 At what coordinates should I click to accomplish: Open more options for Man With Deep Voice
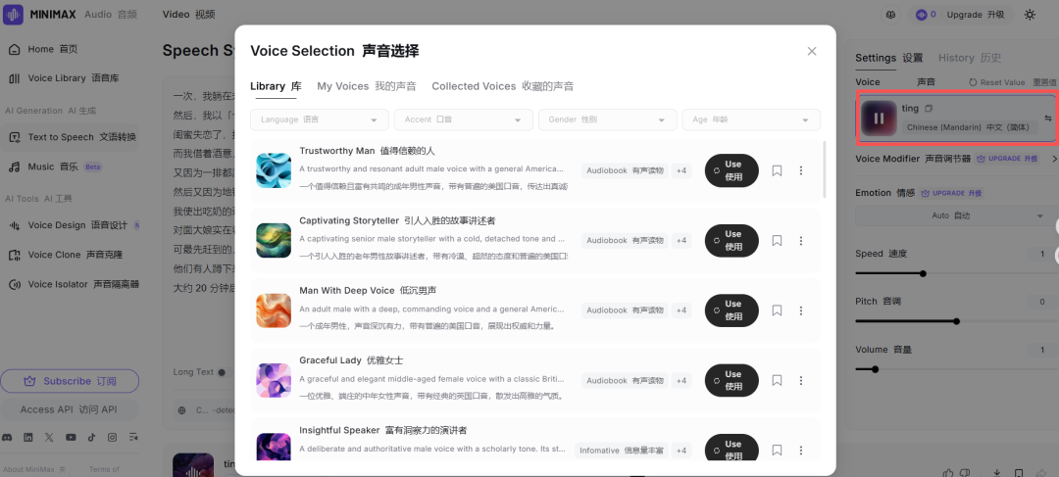pyautogui.click(x=801, y=310)
